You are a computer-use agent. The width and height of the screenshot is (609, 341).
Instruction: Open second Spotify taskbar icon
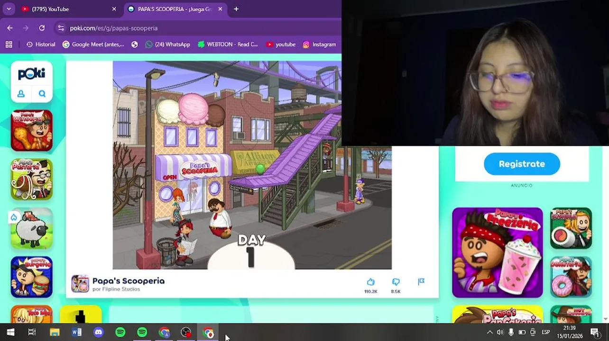pyautogui.click(x=142, y=332)
